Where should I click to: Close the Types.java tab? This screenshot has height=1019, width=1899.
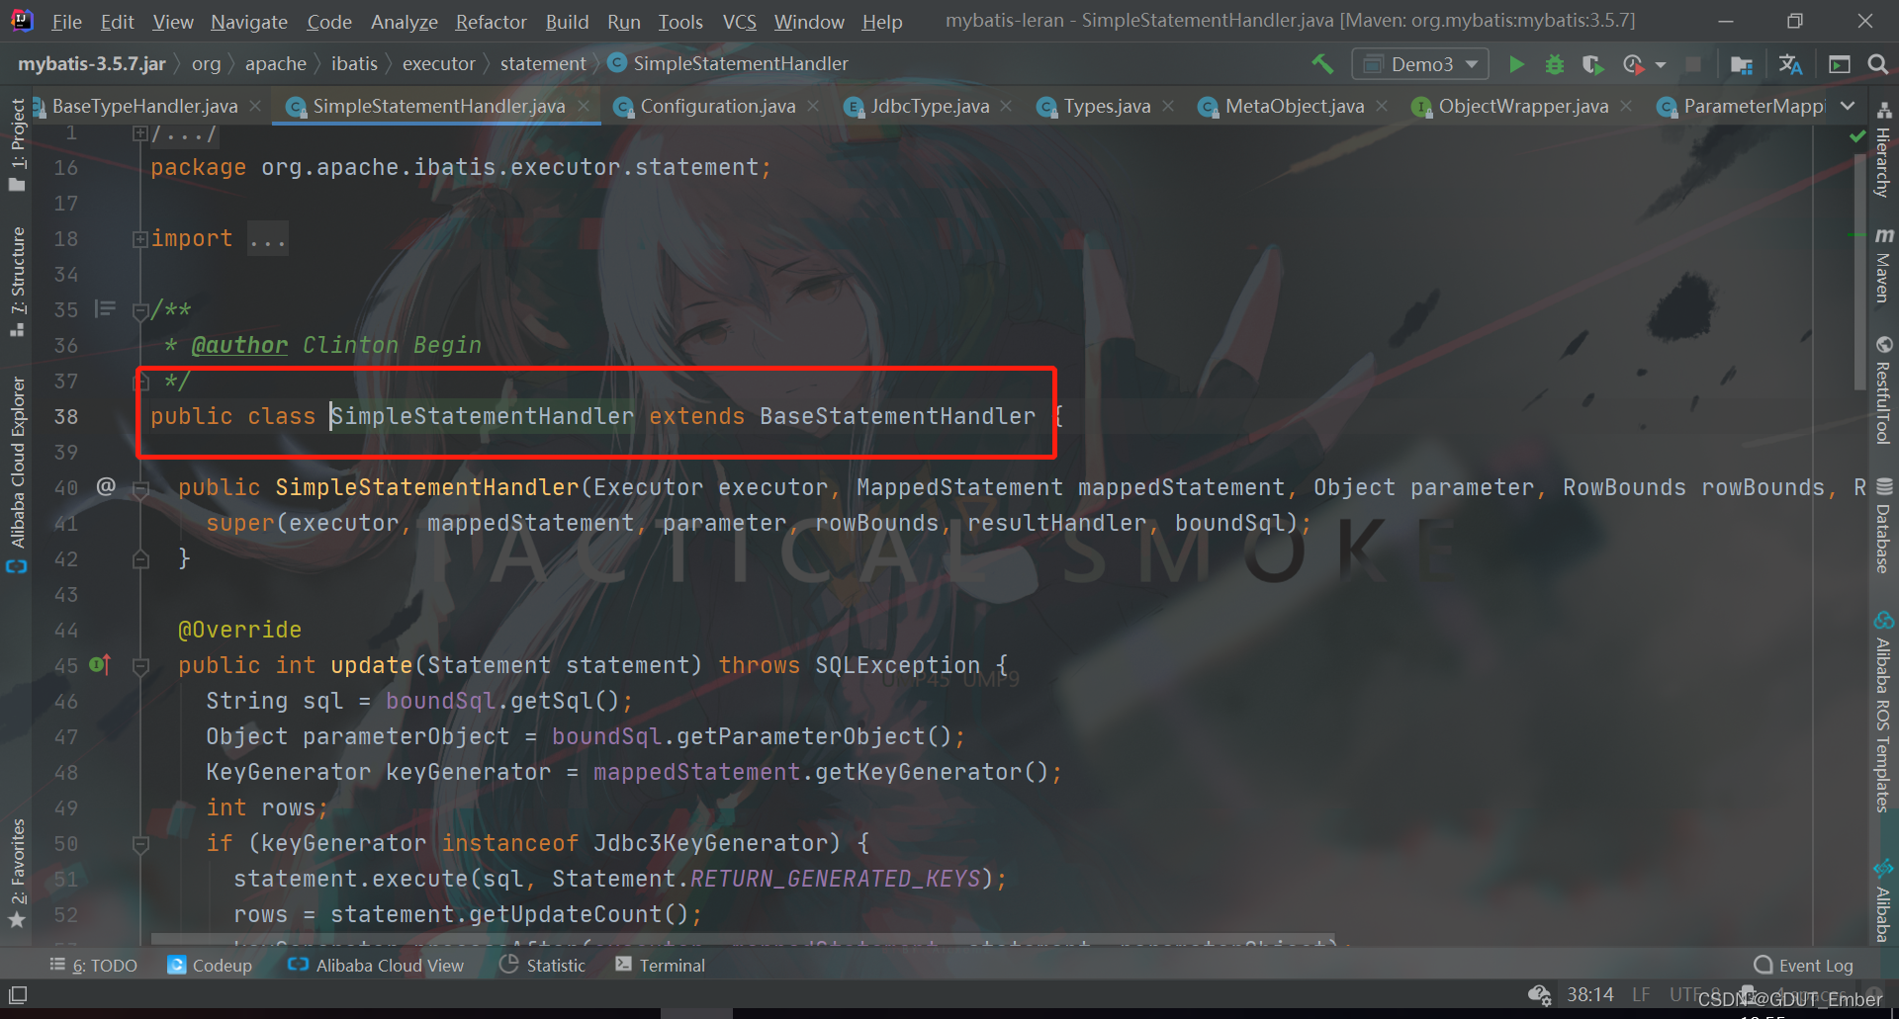click(x=1168, y=106)
